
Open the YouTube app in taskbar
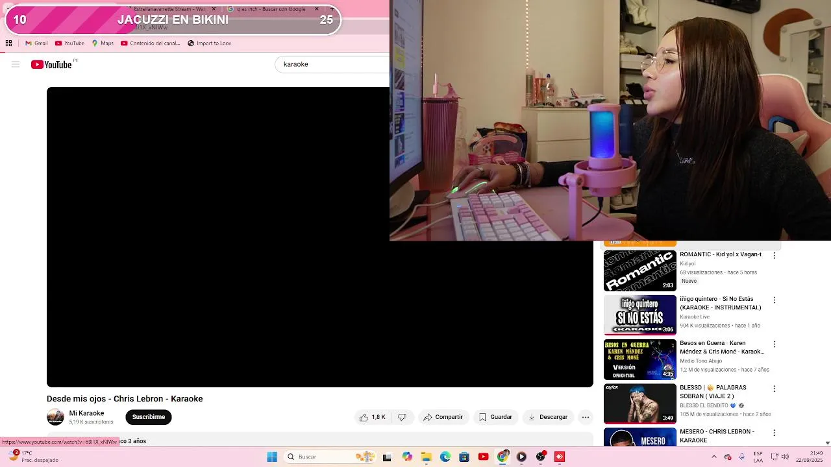(x=483, y=457)
